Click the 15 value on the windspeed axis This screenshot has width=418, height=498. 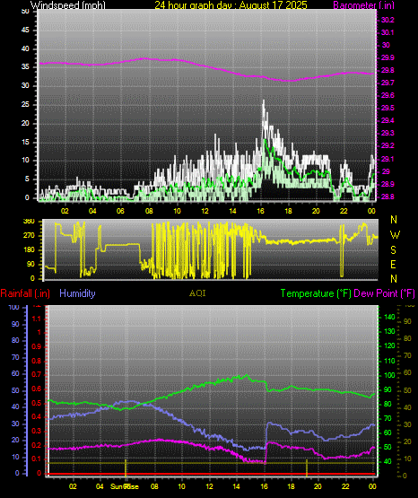25,142
